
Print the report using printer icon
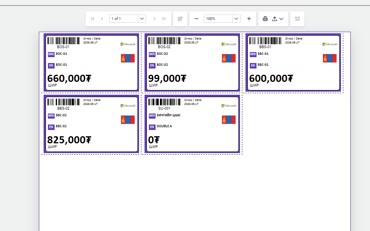(265, 18)
